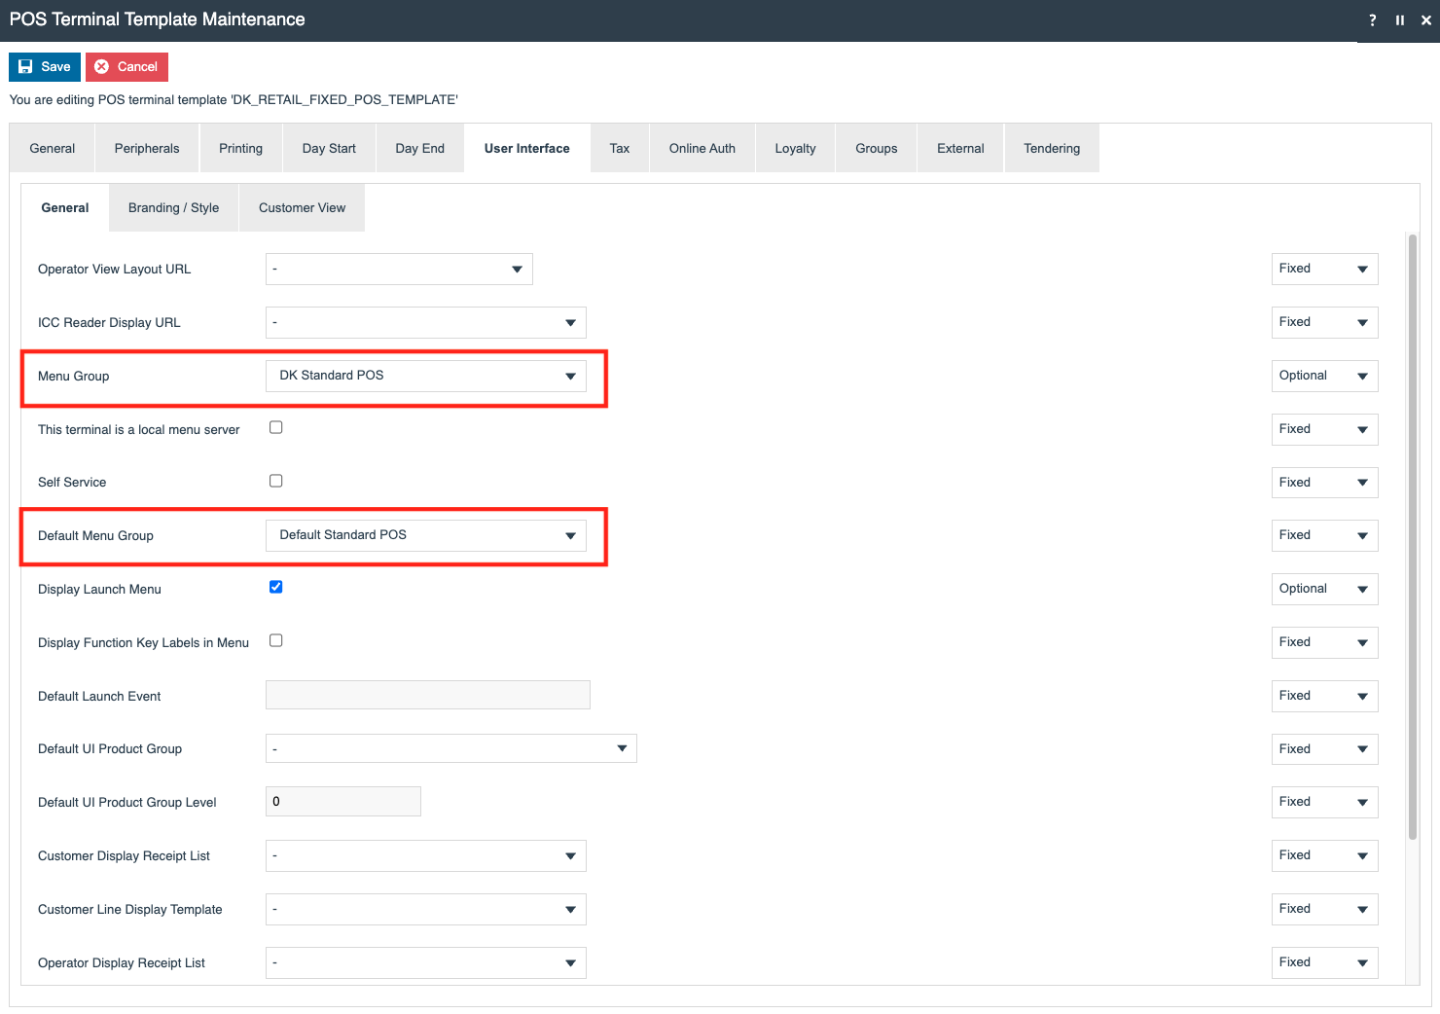
Task: Change Menu Group's Optional mode dropdown
Action: click(1324, 376)
